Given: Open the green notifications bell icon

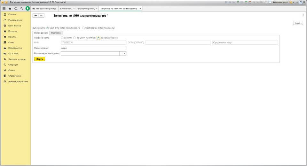Looking at the screenshot, I should tap(28, 9).
